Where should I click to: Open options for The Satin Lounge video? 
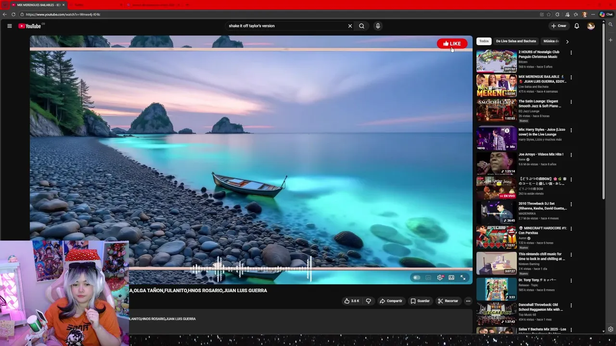[x=571, y=102]
